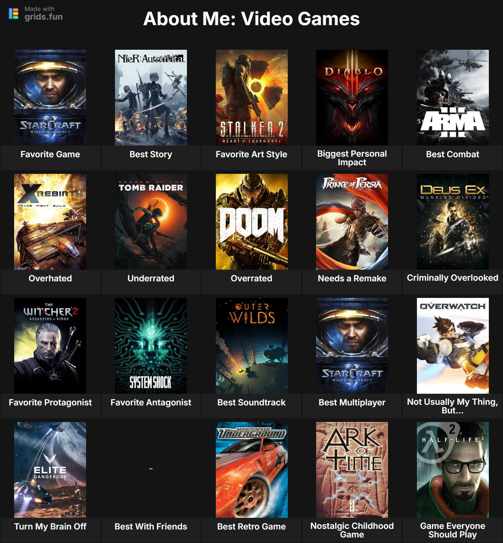Viewport: 503px width, 543px height.
Task: Click the 'Best Multiplayer' label
Action: (x=352, y=402)
